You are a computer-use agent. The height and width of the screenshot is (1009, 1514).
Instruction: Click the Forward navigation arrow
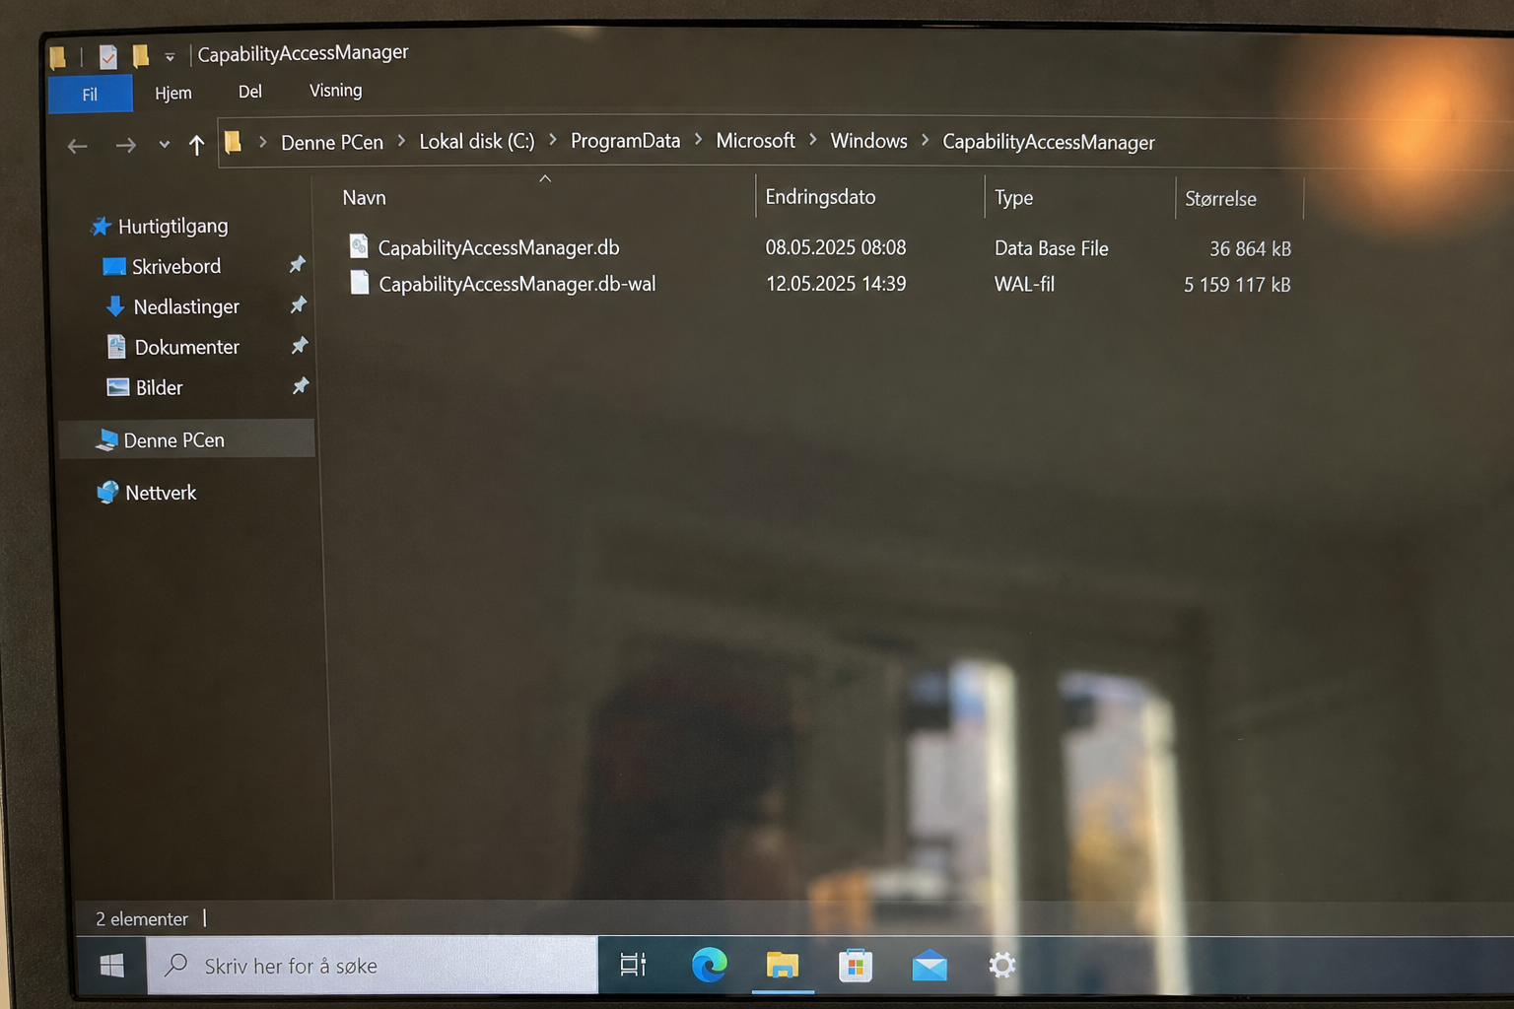coord(125,146)
